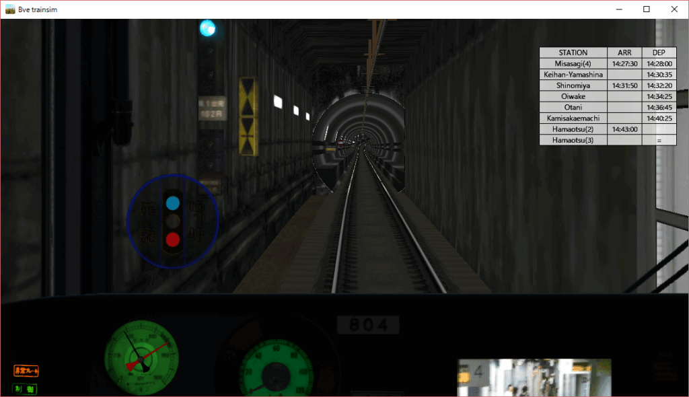Click departure time 14:40:25
The width and height of the screenshot is (689, 397).
point(659,118)
